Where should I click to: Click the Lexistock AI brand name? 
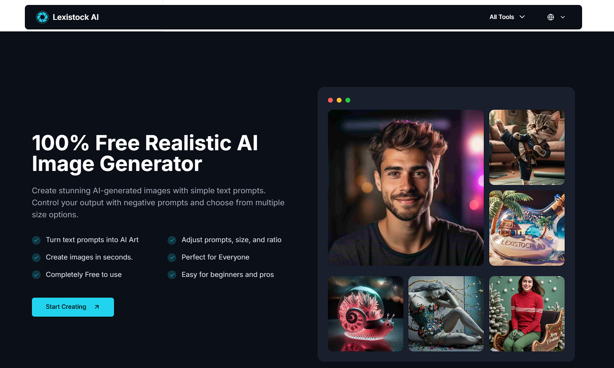pos(75,17)
